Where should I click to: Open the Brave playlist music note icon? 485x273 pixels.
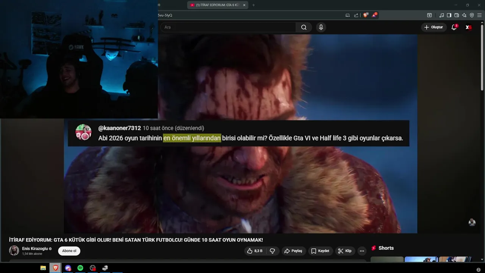click(441, 15)
